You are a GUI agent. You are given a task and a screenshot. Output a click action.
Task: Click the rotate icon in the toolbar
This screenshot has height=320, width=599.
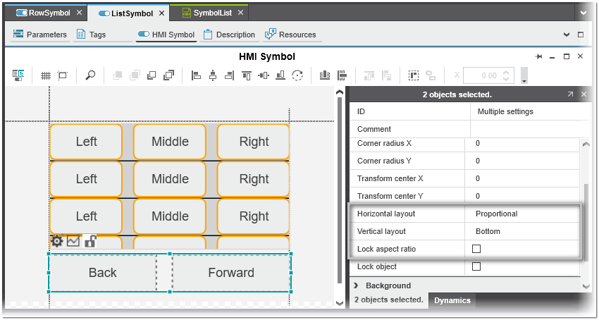[297, 75]
